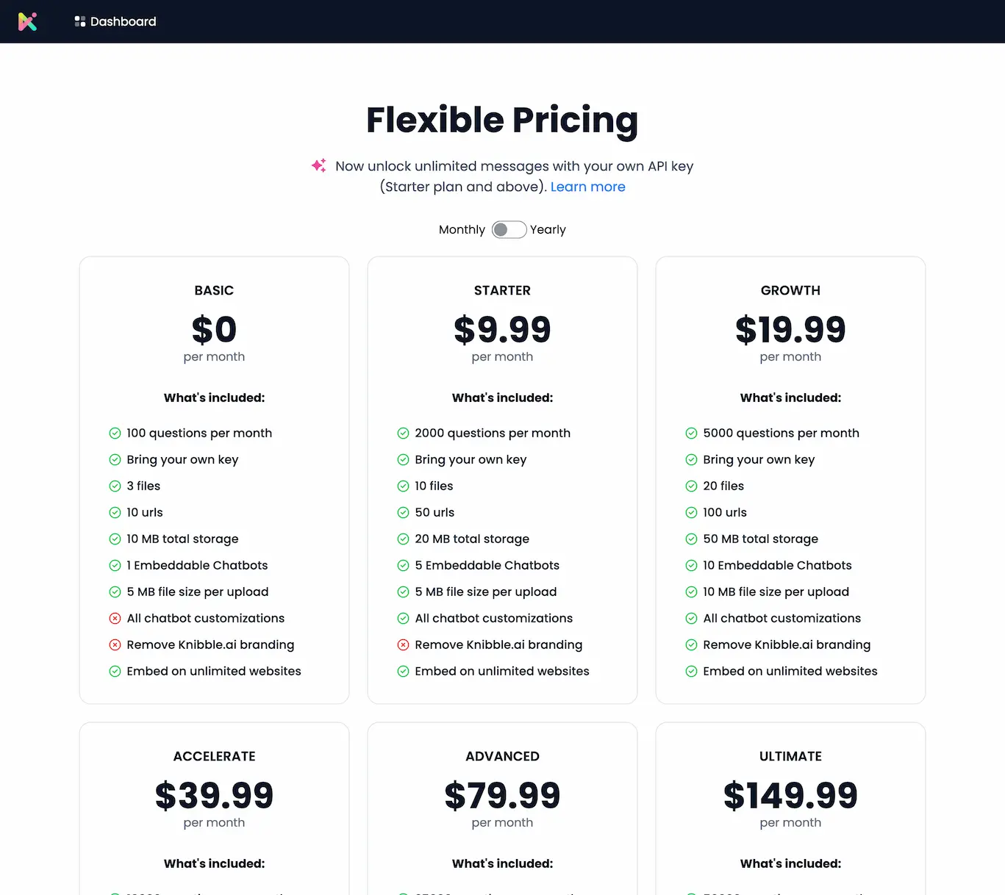The width and height of the screenshot is (1005, 895).
Task: Toggle the billing switch to Yearly
Action: tap(515, 229)
